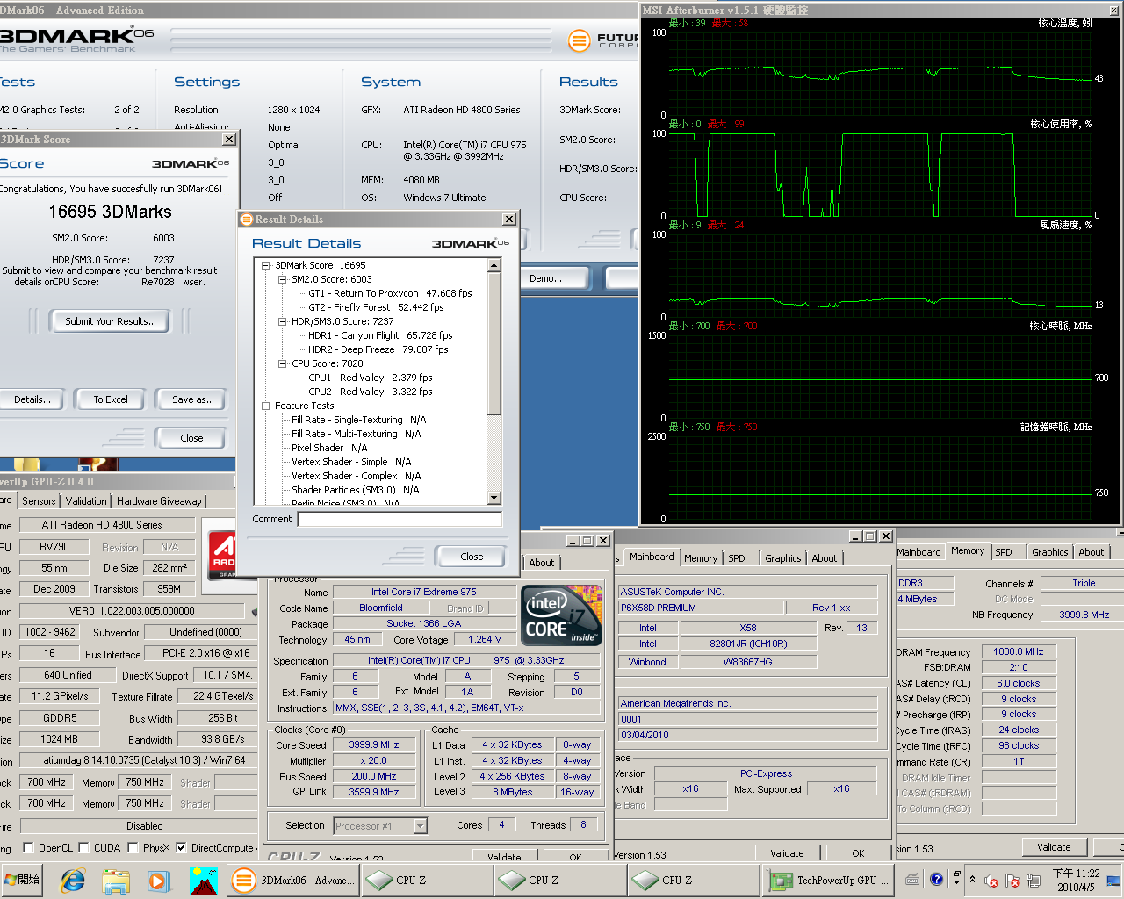Switch to TechPowerUp GPU-Z taskbar button

829,880
